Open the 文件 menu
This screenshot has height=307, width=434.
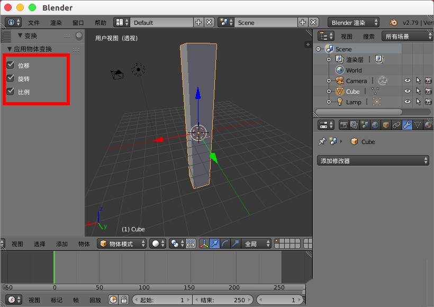pyautogui.click(x=33, y=22)
